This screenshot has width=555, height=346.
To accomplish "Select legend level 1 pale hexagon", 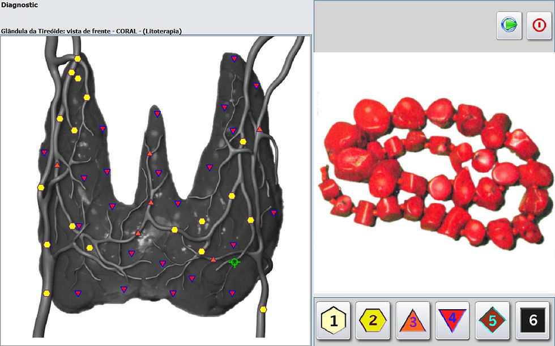I will coord(333,321).
